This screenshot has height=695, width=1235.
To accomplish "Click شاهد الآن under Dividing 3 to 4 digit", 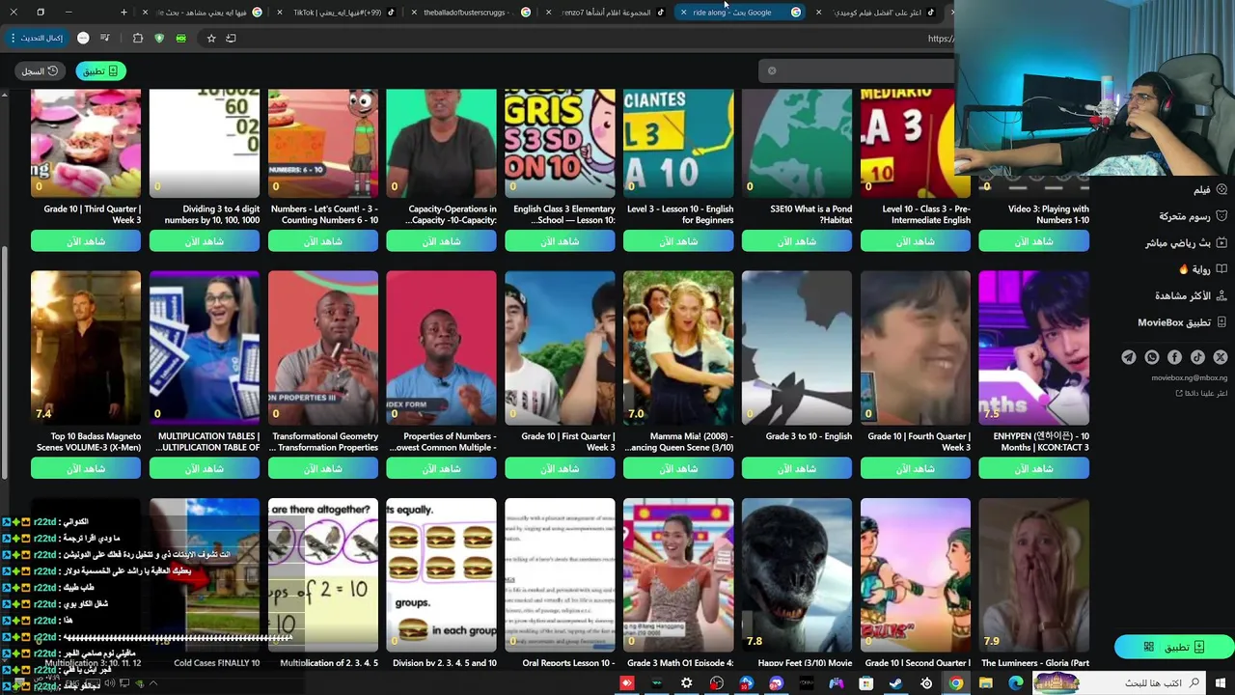I will pyautogui.click(x=205, y=241).
